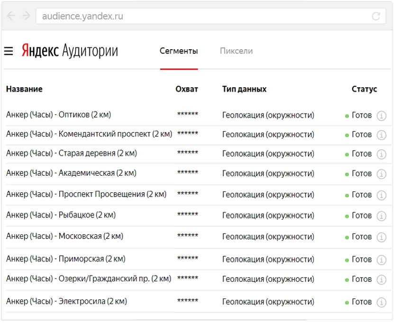Show info for the Рыбацкое segment
The image size is (394, 324).
381,216
